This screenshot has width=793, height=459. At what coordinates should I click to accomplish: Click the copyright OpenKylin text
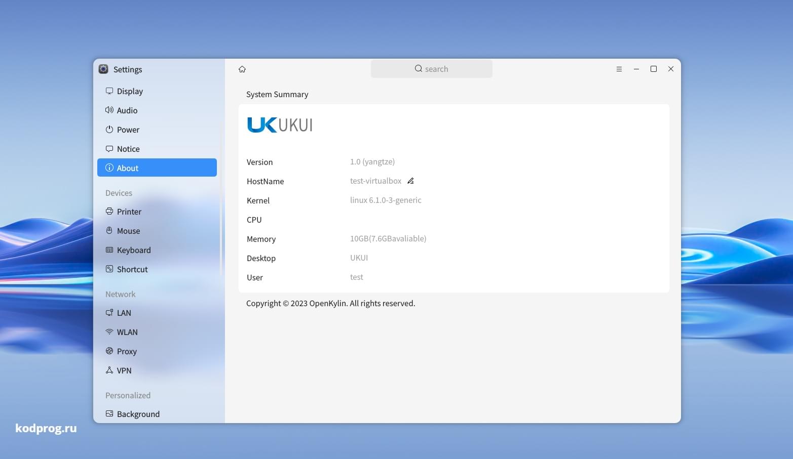pyautogui.click(x=330, y=304)
